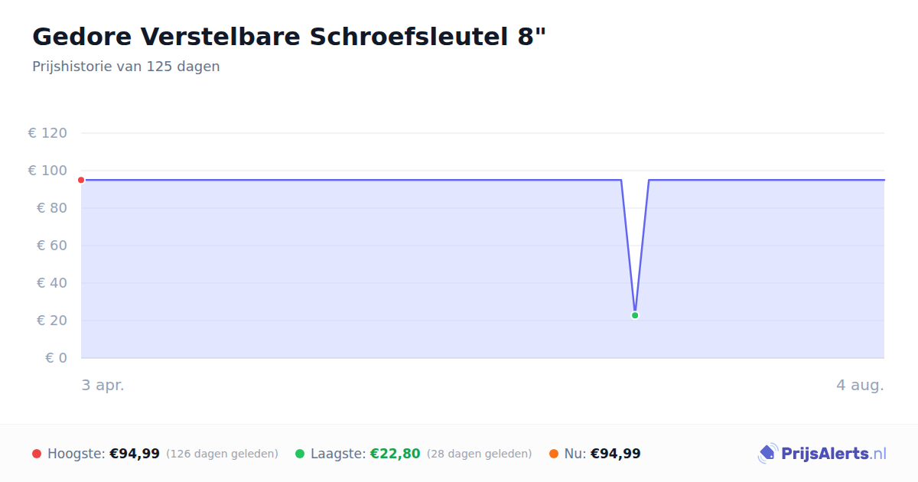
Task: Click the Prijshistorie van 125 dagen subtitle
Action: tap(126, 67)
